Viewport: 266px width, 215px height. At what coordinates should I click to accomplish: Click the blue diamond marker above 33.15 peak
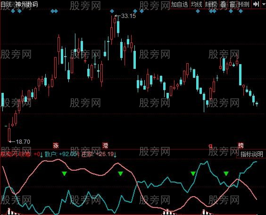point(112,11)
